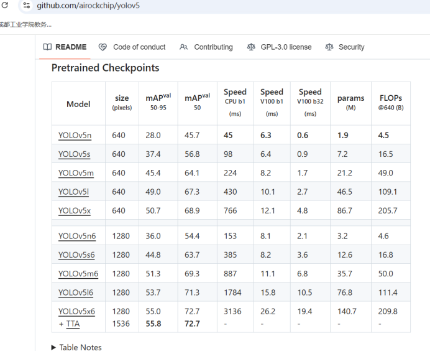This screenshot has width=430, height=351.
Task: Open the YOLOv5x6 model link
Action: 76,311
